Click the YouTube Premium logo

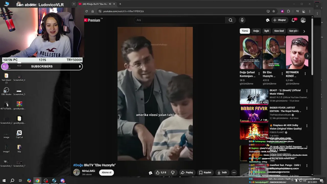(92, 20)
